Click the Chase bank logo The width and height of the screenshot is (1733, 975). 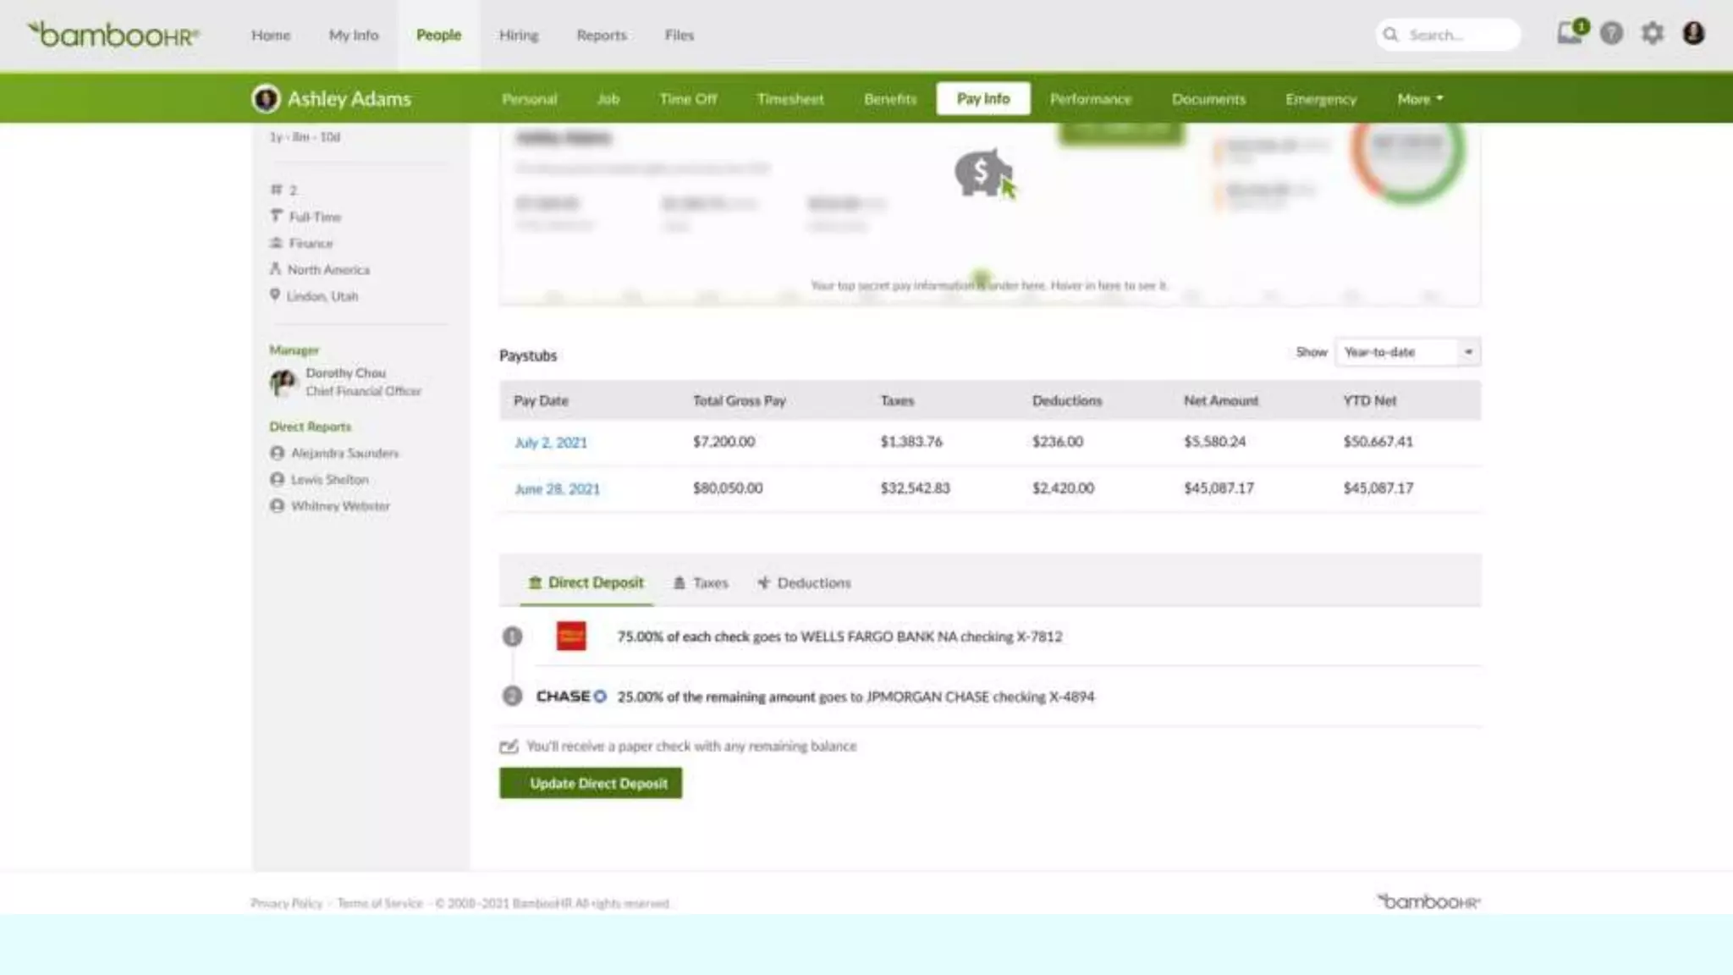pyautogui.click(x=571, y=697)
